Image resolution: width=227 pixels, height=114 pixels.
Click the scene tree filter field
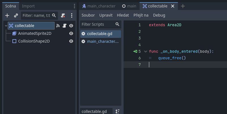point(39,16)
